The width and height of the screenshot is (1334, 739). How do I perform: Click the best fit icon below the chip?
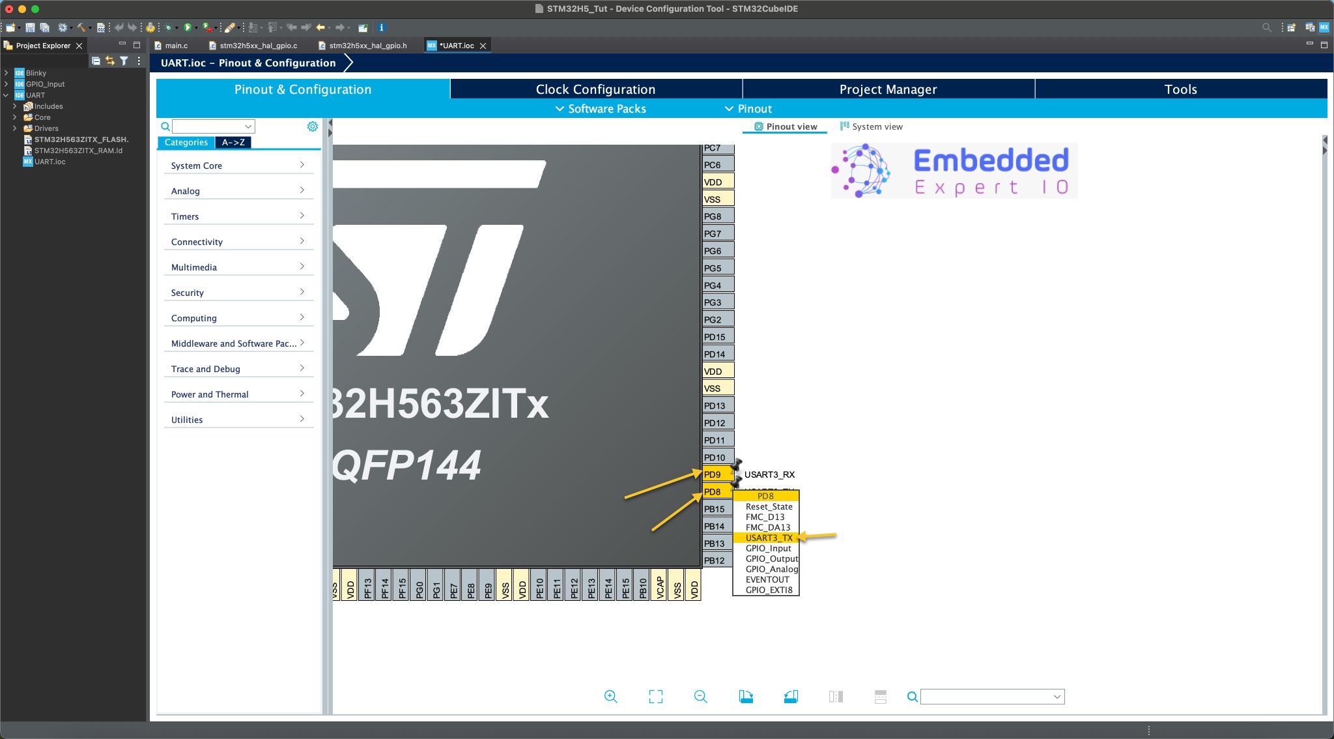[655, 696]
